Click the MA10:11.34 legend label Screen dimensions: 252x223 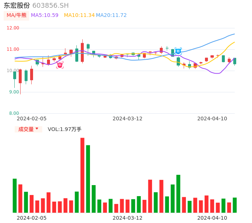pos(79,15)
